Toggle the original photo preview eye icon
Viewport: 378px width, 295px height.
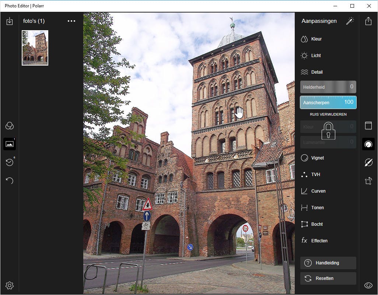click(368, 285)
